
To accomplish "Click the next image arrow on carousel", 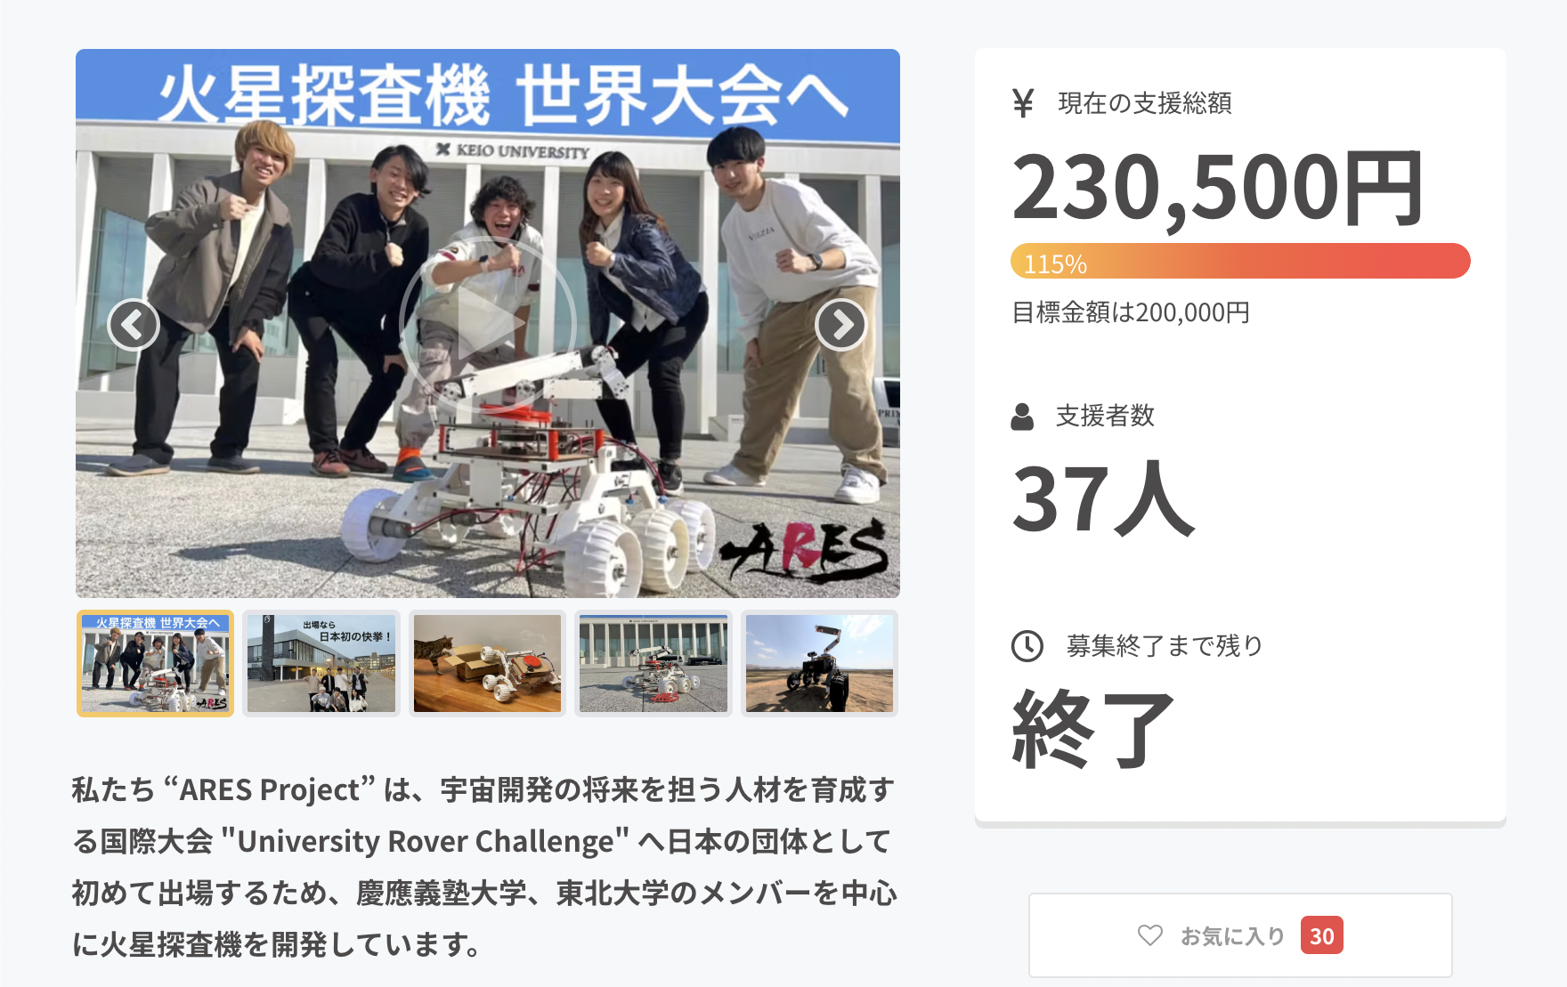I will tap(840, 325).
